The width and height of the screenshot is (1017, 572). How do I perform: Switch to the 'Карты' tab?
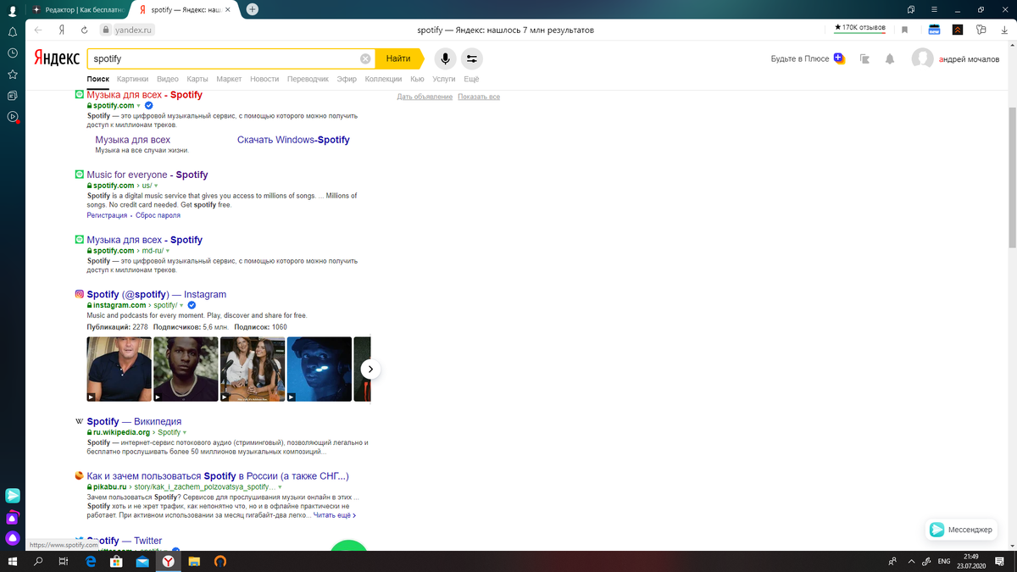(x=197, y=79)
